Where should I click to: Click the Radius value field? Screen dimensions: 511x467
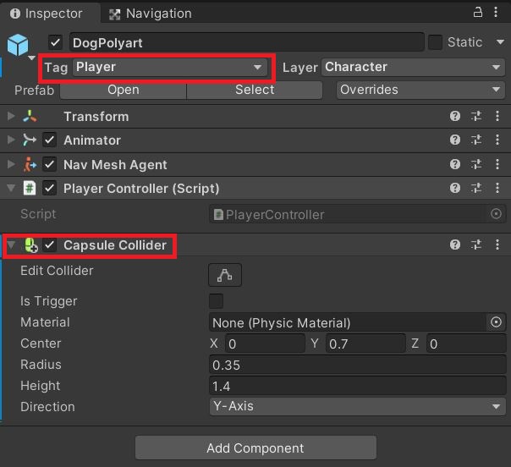coord(358,365)
